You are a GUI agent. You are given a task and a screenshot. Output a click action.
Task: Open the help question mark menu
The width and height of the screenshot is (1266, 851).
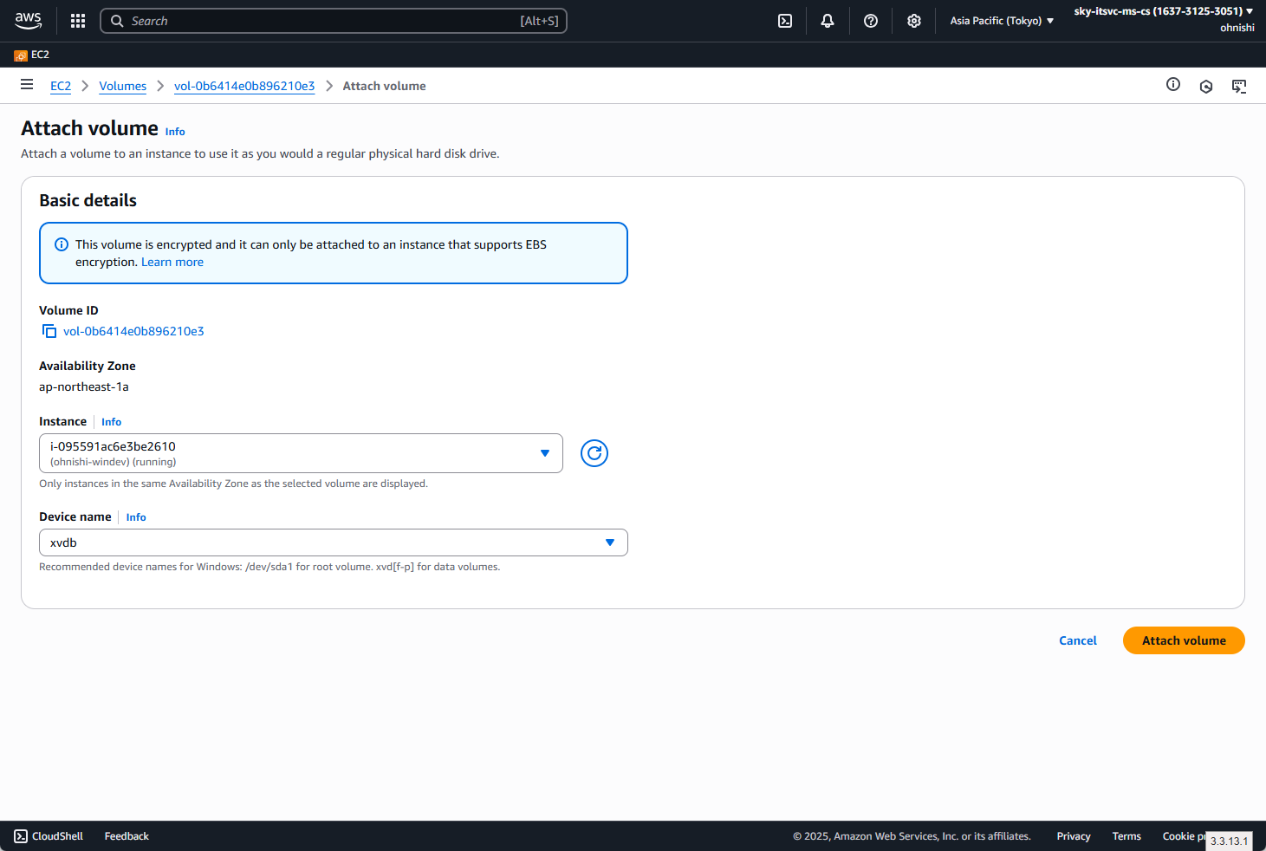(871, 21)
